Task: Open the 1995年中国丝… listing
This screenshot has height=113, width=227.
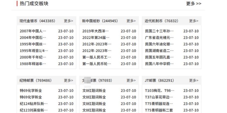Action: (33, 44)
